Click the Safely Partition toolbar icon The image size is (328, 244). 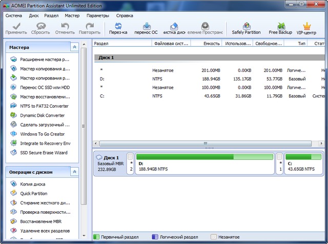click(x=246, y=26)
